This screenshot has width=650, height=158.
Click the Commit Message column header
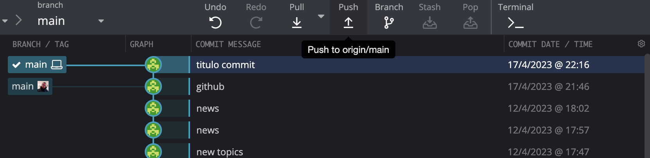(x=228, y=44)
